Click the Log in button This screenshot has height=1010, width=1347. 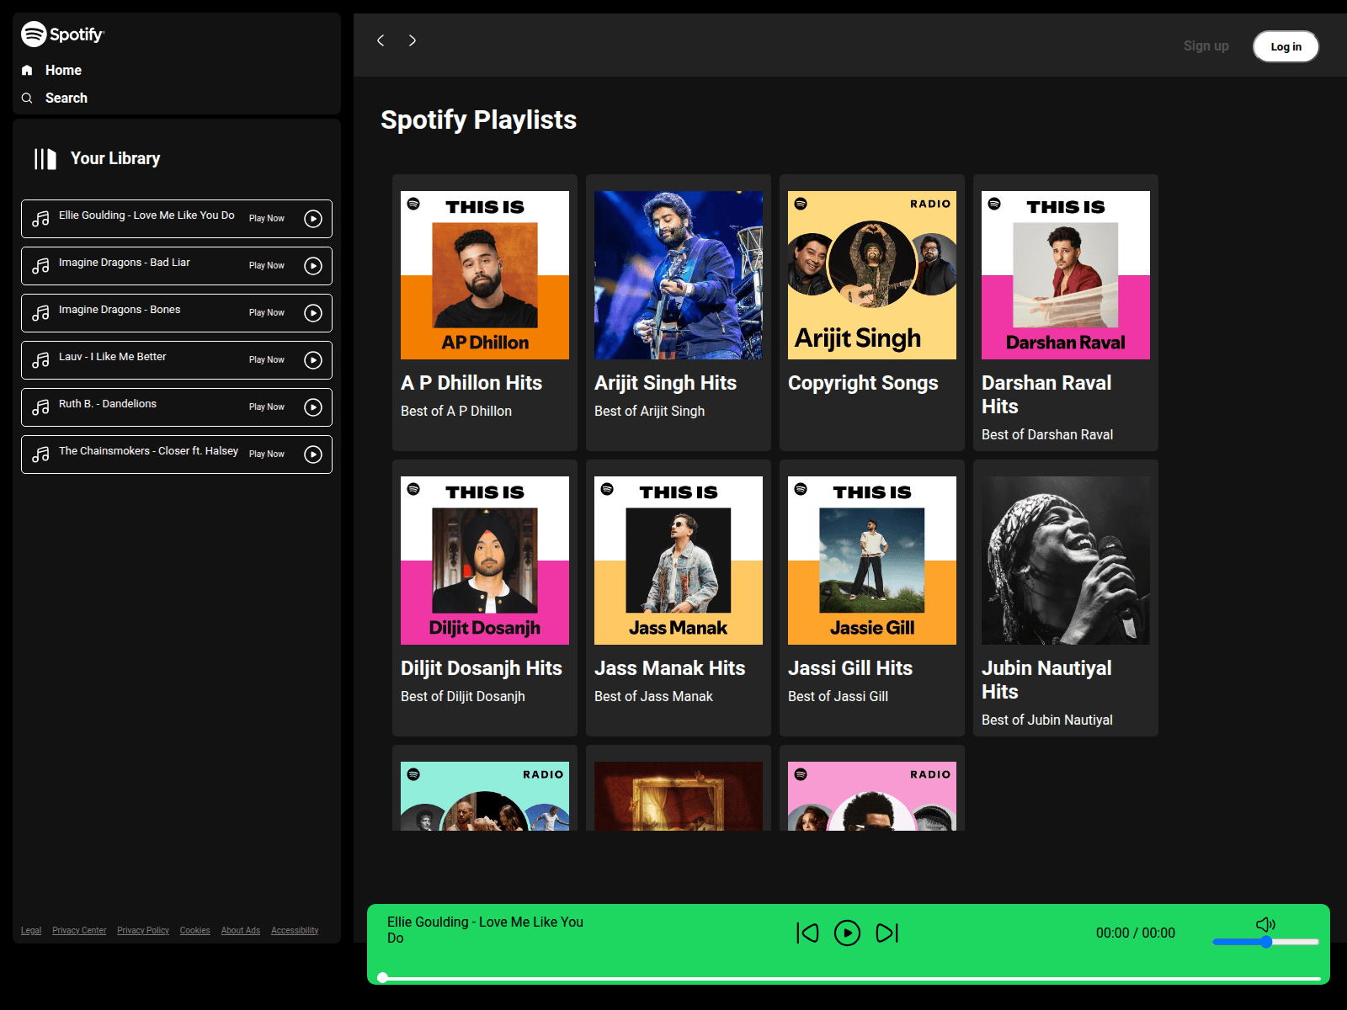1286,46
